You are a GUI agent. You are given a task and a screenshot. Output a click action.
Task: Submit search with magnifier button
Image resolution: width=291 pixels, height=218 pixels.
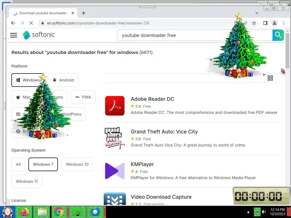(x=278, y=35)
